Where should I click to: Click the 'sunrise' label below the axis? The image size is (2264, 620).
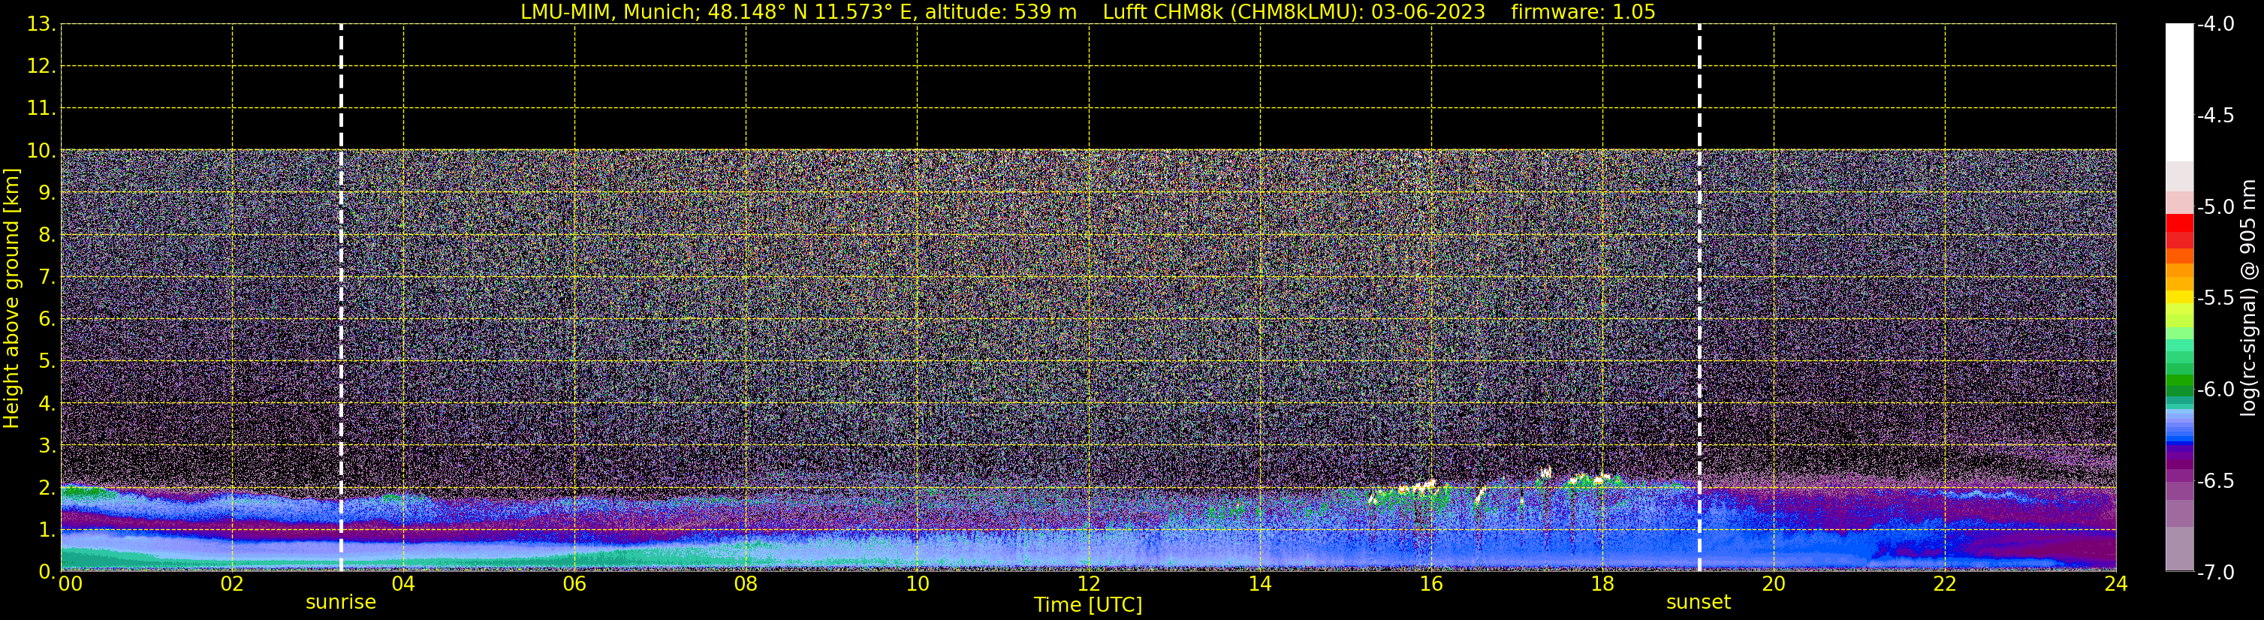pyautogui.click(x=341, y=603)
